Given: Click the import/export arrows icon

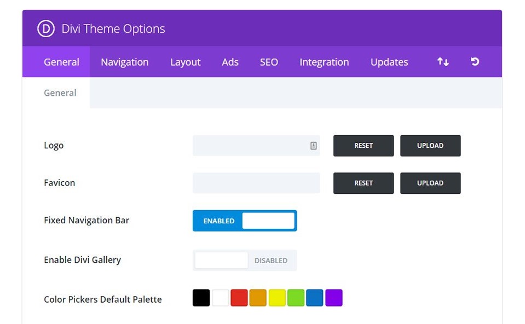Looking at the screenshot, I should pos(443,62).
